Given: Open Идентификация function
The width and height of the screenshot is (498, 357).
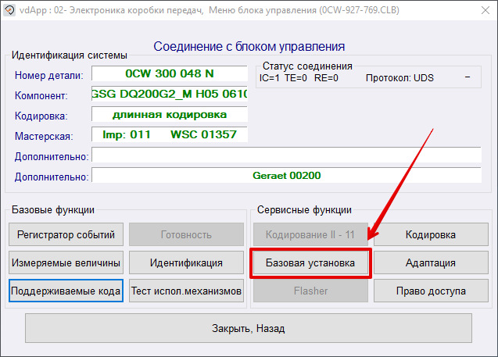Looking at the screenshot, I should tap(186, 262).
